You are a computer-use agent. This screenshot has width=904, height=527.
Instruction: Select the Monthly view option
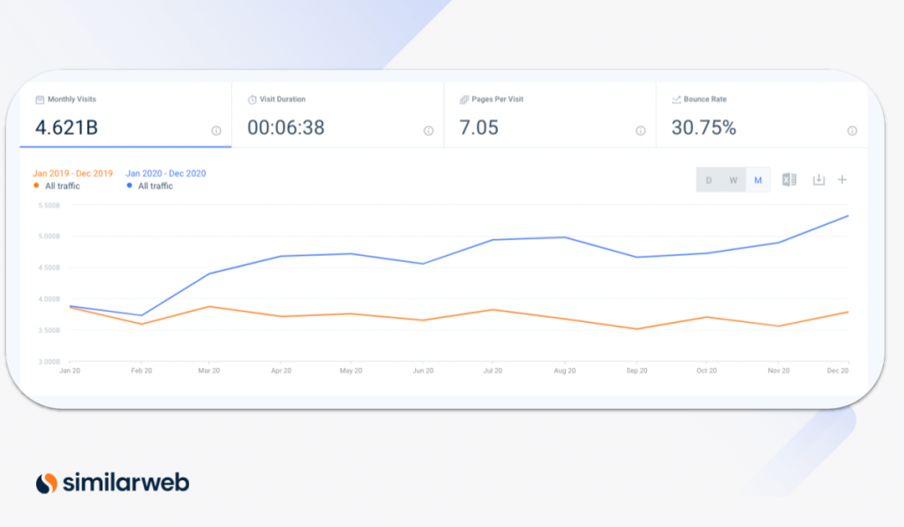(757, 179)
